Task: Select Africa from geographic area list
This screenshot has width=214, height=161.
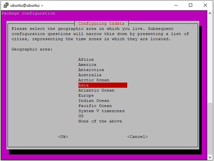Action: click(86, 59)
